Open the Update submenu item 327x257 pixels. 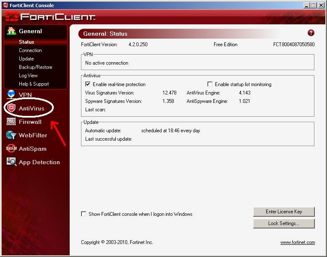tap(26, 59)
